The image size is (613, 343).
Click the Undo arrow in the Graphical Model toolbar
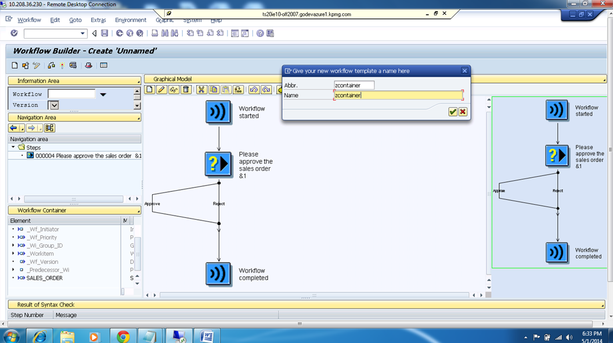[x=254, y=89]
